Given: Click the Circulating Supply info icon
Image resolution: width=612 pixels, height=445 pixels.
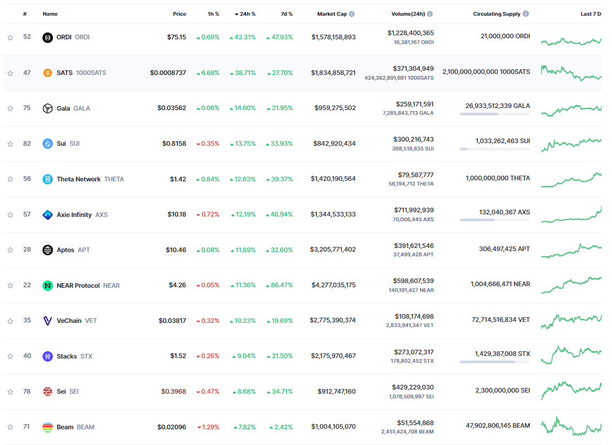Looking at the screenshot, I should click(x=525, y=14).
